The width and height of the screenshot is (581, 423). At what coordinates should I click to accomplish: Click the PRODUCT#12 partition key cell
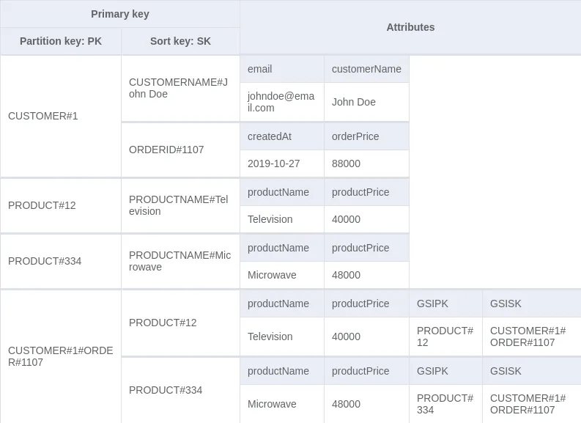point(61,205)
